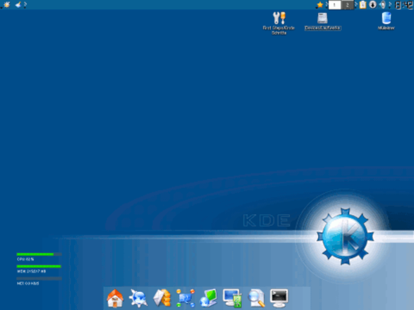Click the MEM usage value text
The width and height of the screenshot is (414, 310).
coord(32,271)
